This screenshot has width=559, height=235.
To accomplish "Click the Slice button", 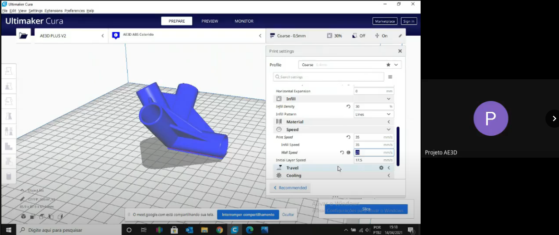I will 366,209.
